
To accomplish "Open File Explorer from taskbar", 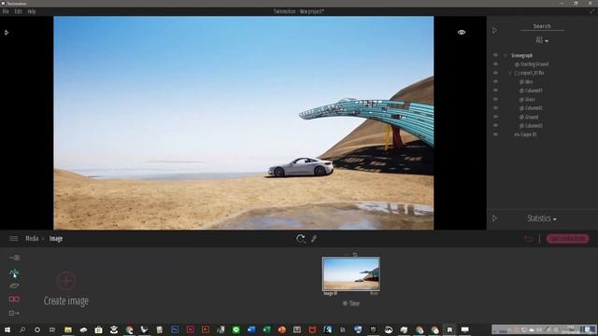I will pyautogui.click(x=68, y=329).
